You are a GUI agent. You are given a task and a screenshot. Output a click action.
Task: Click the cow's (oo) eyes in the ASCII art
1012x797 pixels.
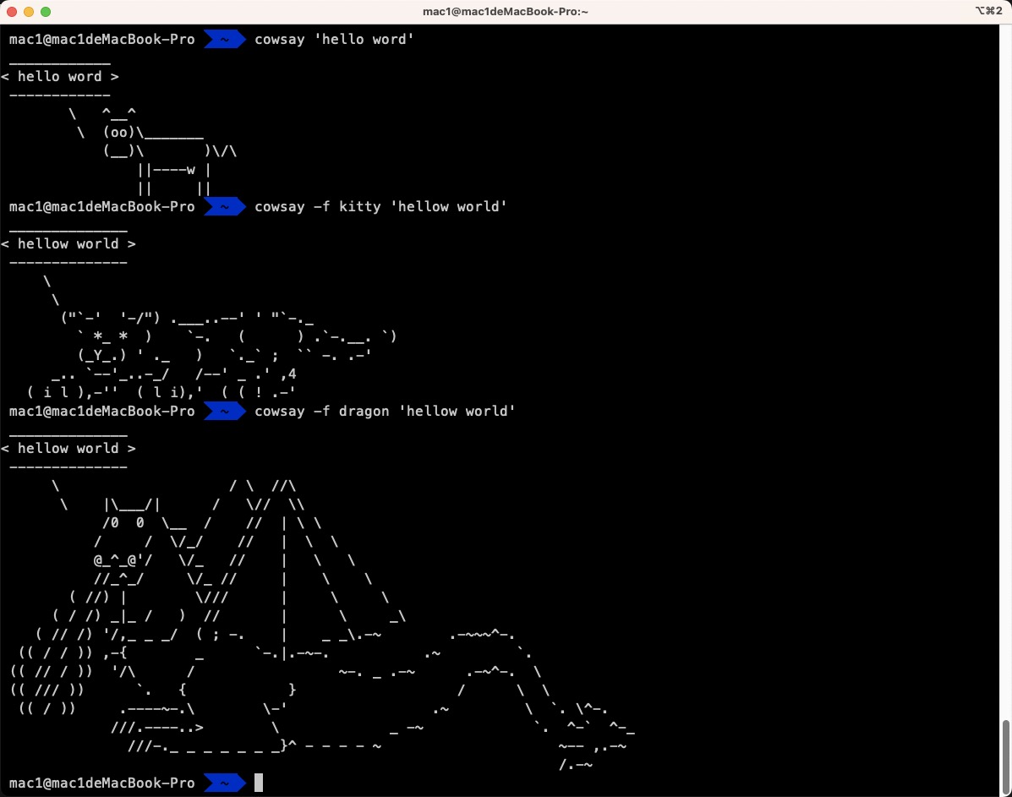pos(119,132)
